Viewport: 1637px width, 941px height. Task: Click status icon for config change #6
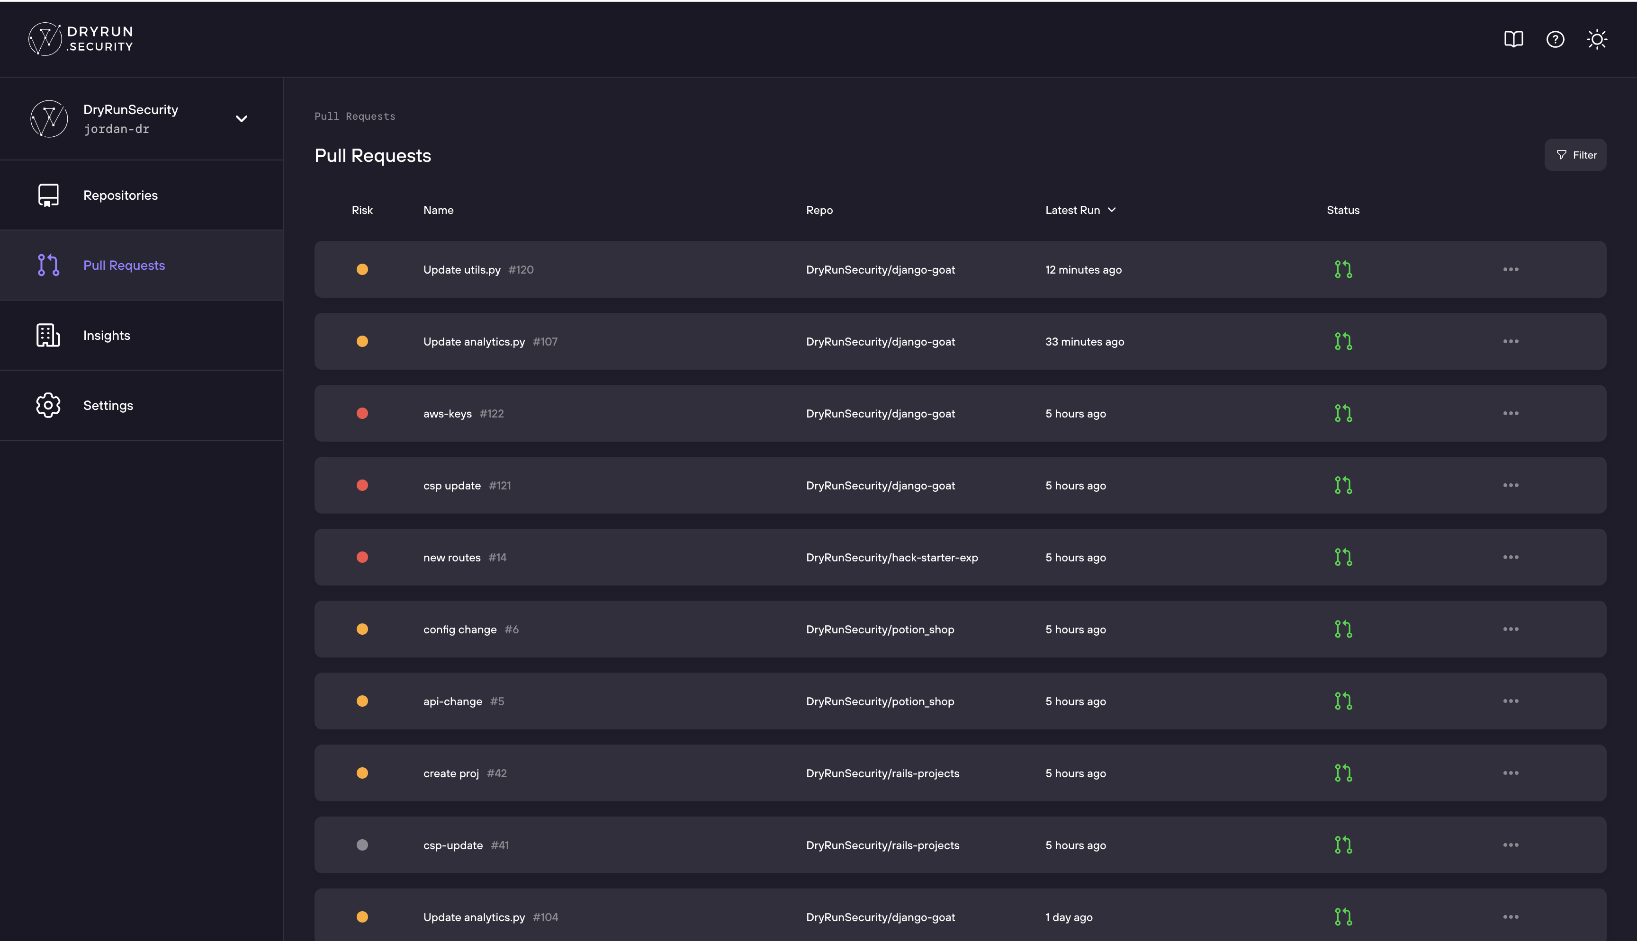point(1343,630)
